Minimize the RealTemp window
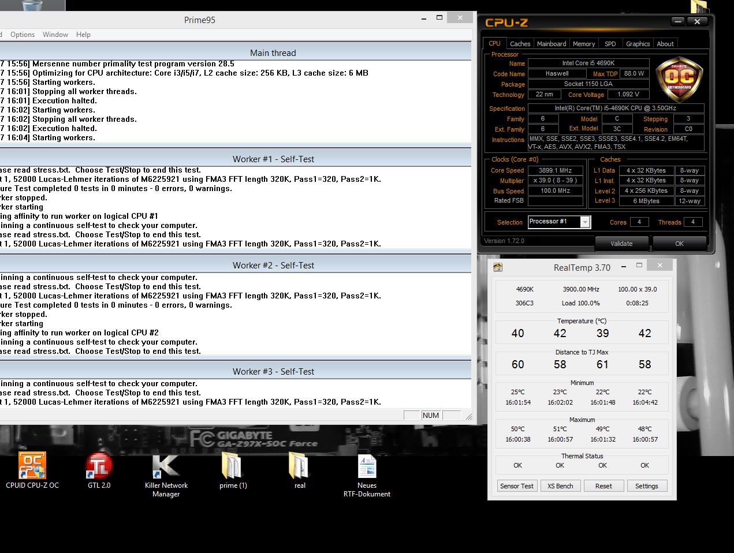This screenshot has width=734, height=553. [x=623, y=267]
